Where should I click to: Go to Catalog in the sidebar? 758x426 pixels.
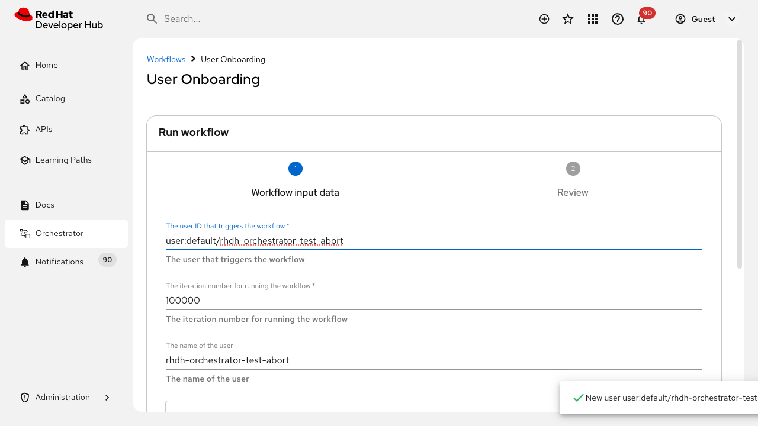[x=50, y=99]
